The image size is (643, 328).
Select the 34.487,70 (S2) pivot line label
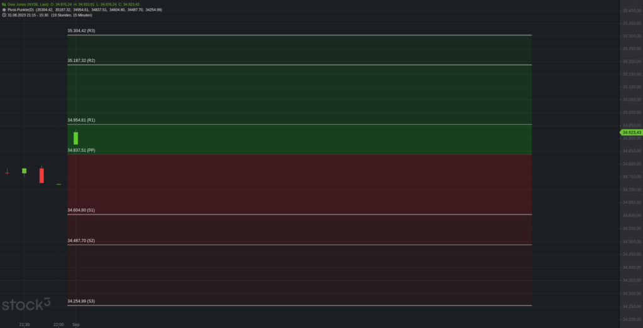tap(81, 240)
